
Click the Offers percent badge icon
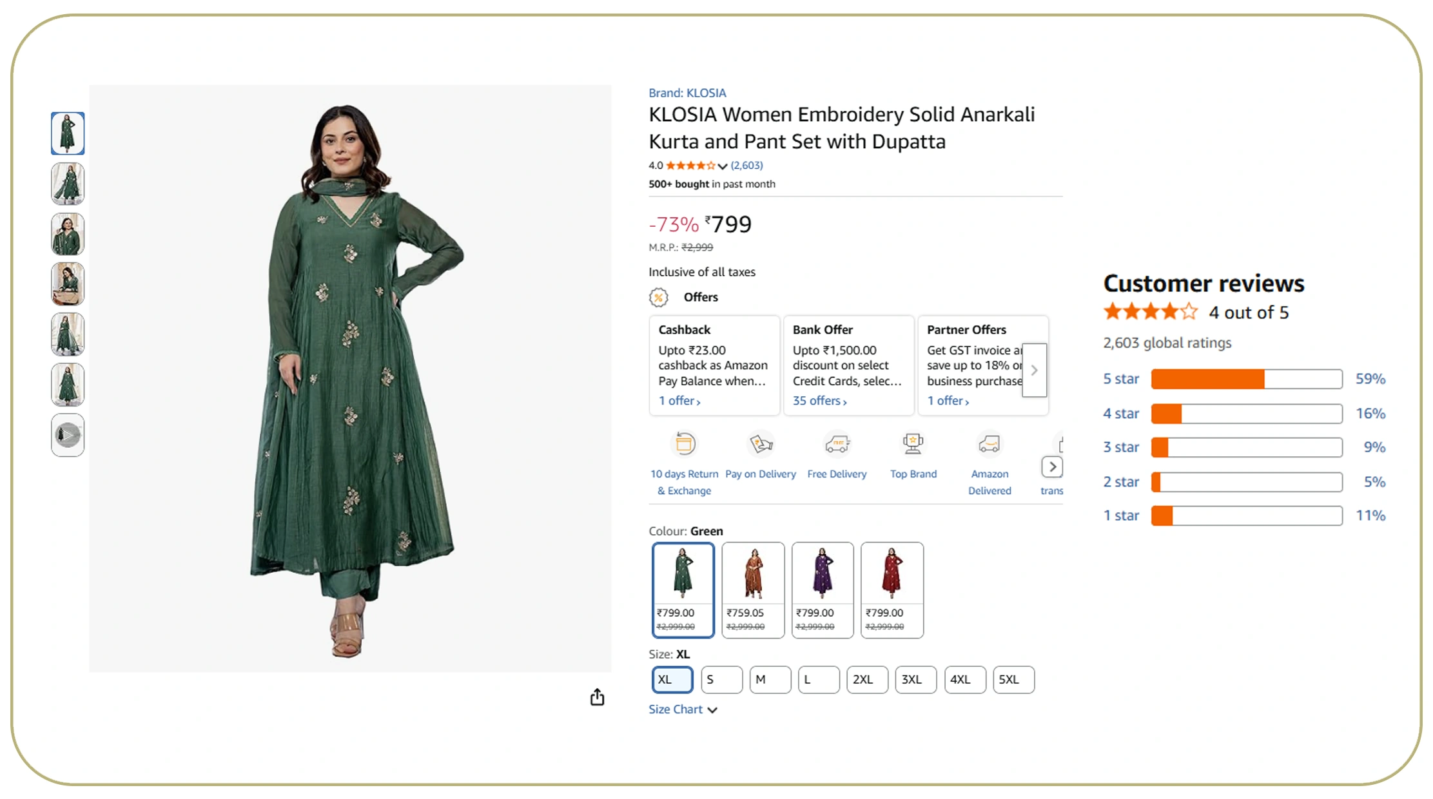658,297
